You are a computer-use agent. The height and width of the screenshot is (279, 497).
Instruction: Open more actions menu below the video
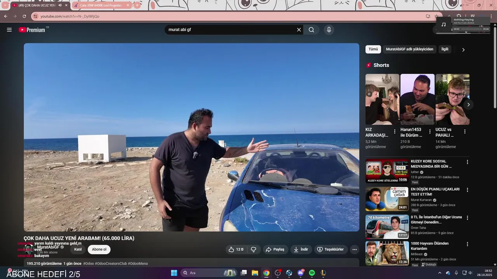(x=355, y=250)
